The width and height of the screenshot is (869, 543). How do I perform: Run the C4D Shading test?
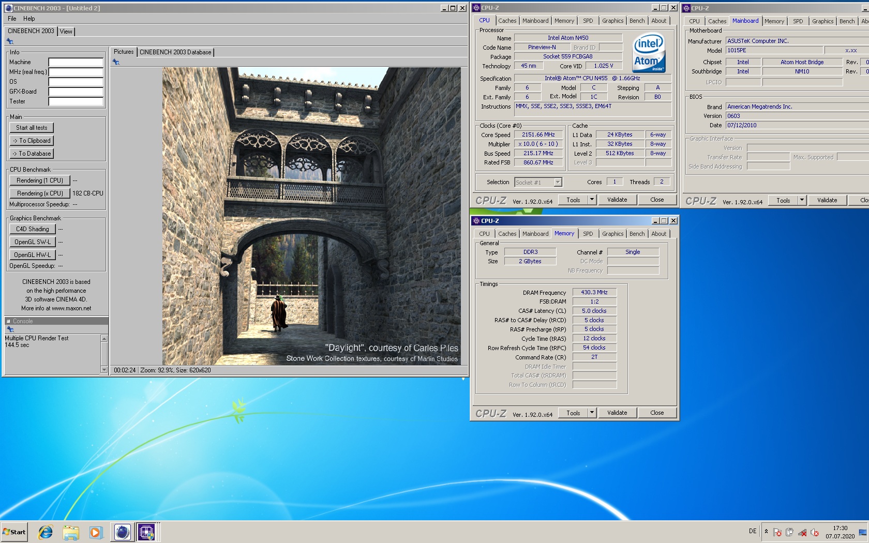click(33, 229)
